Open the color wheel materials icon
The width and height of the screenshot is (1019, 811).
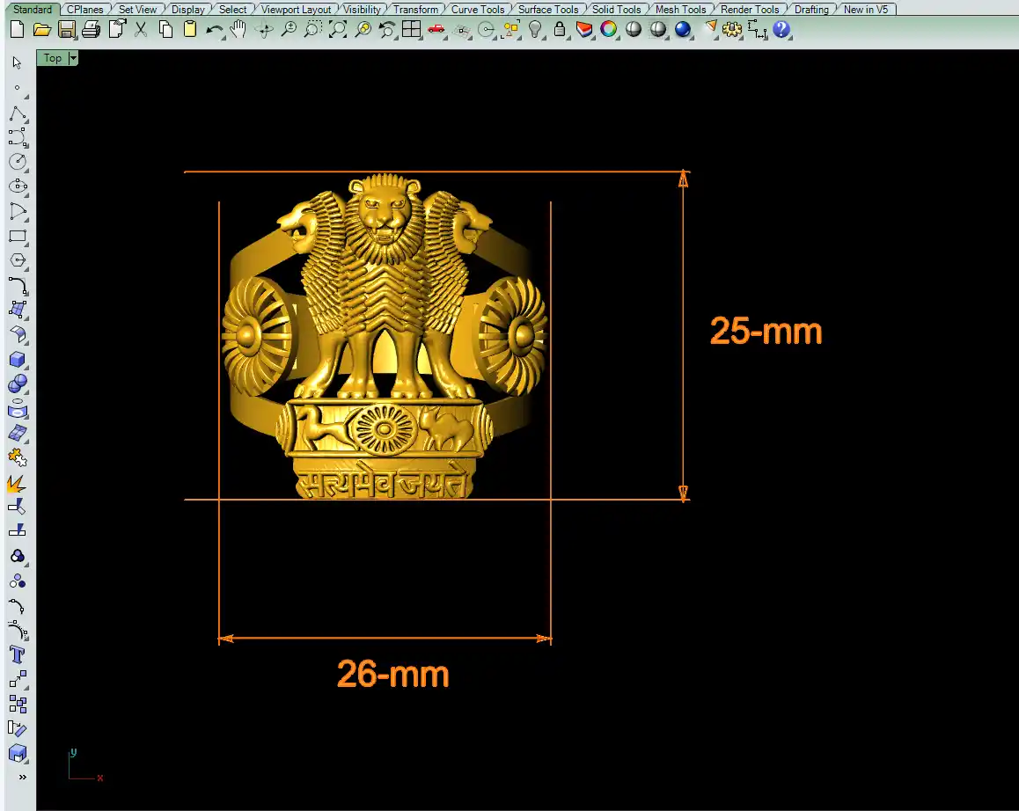pos(608,30)
